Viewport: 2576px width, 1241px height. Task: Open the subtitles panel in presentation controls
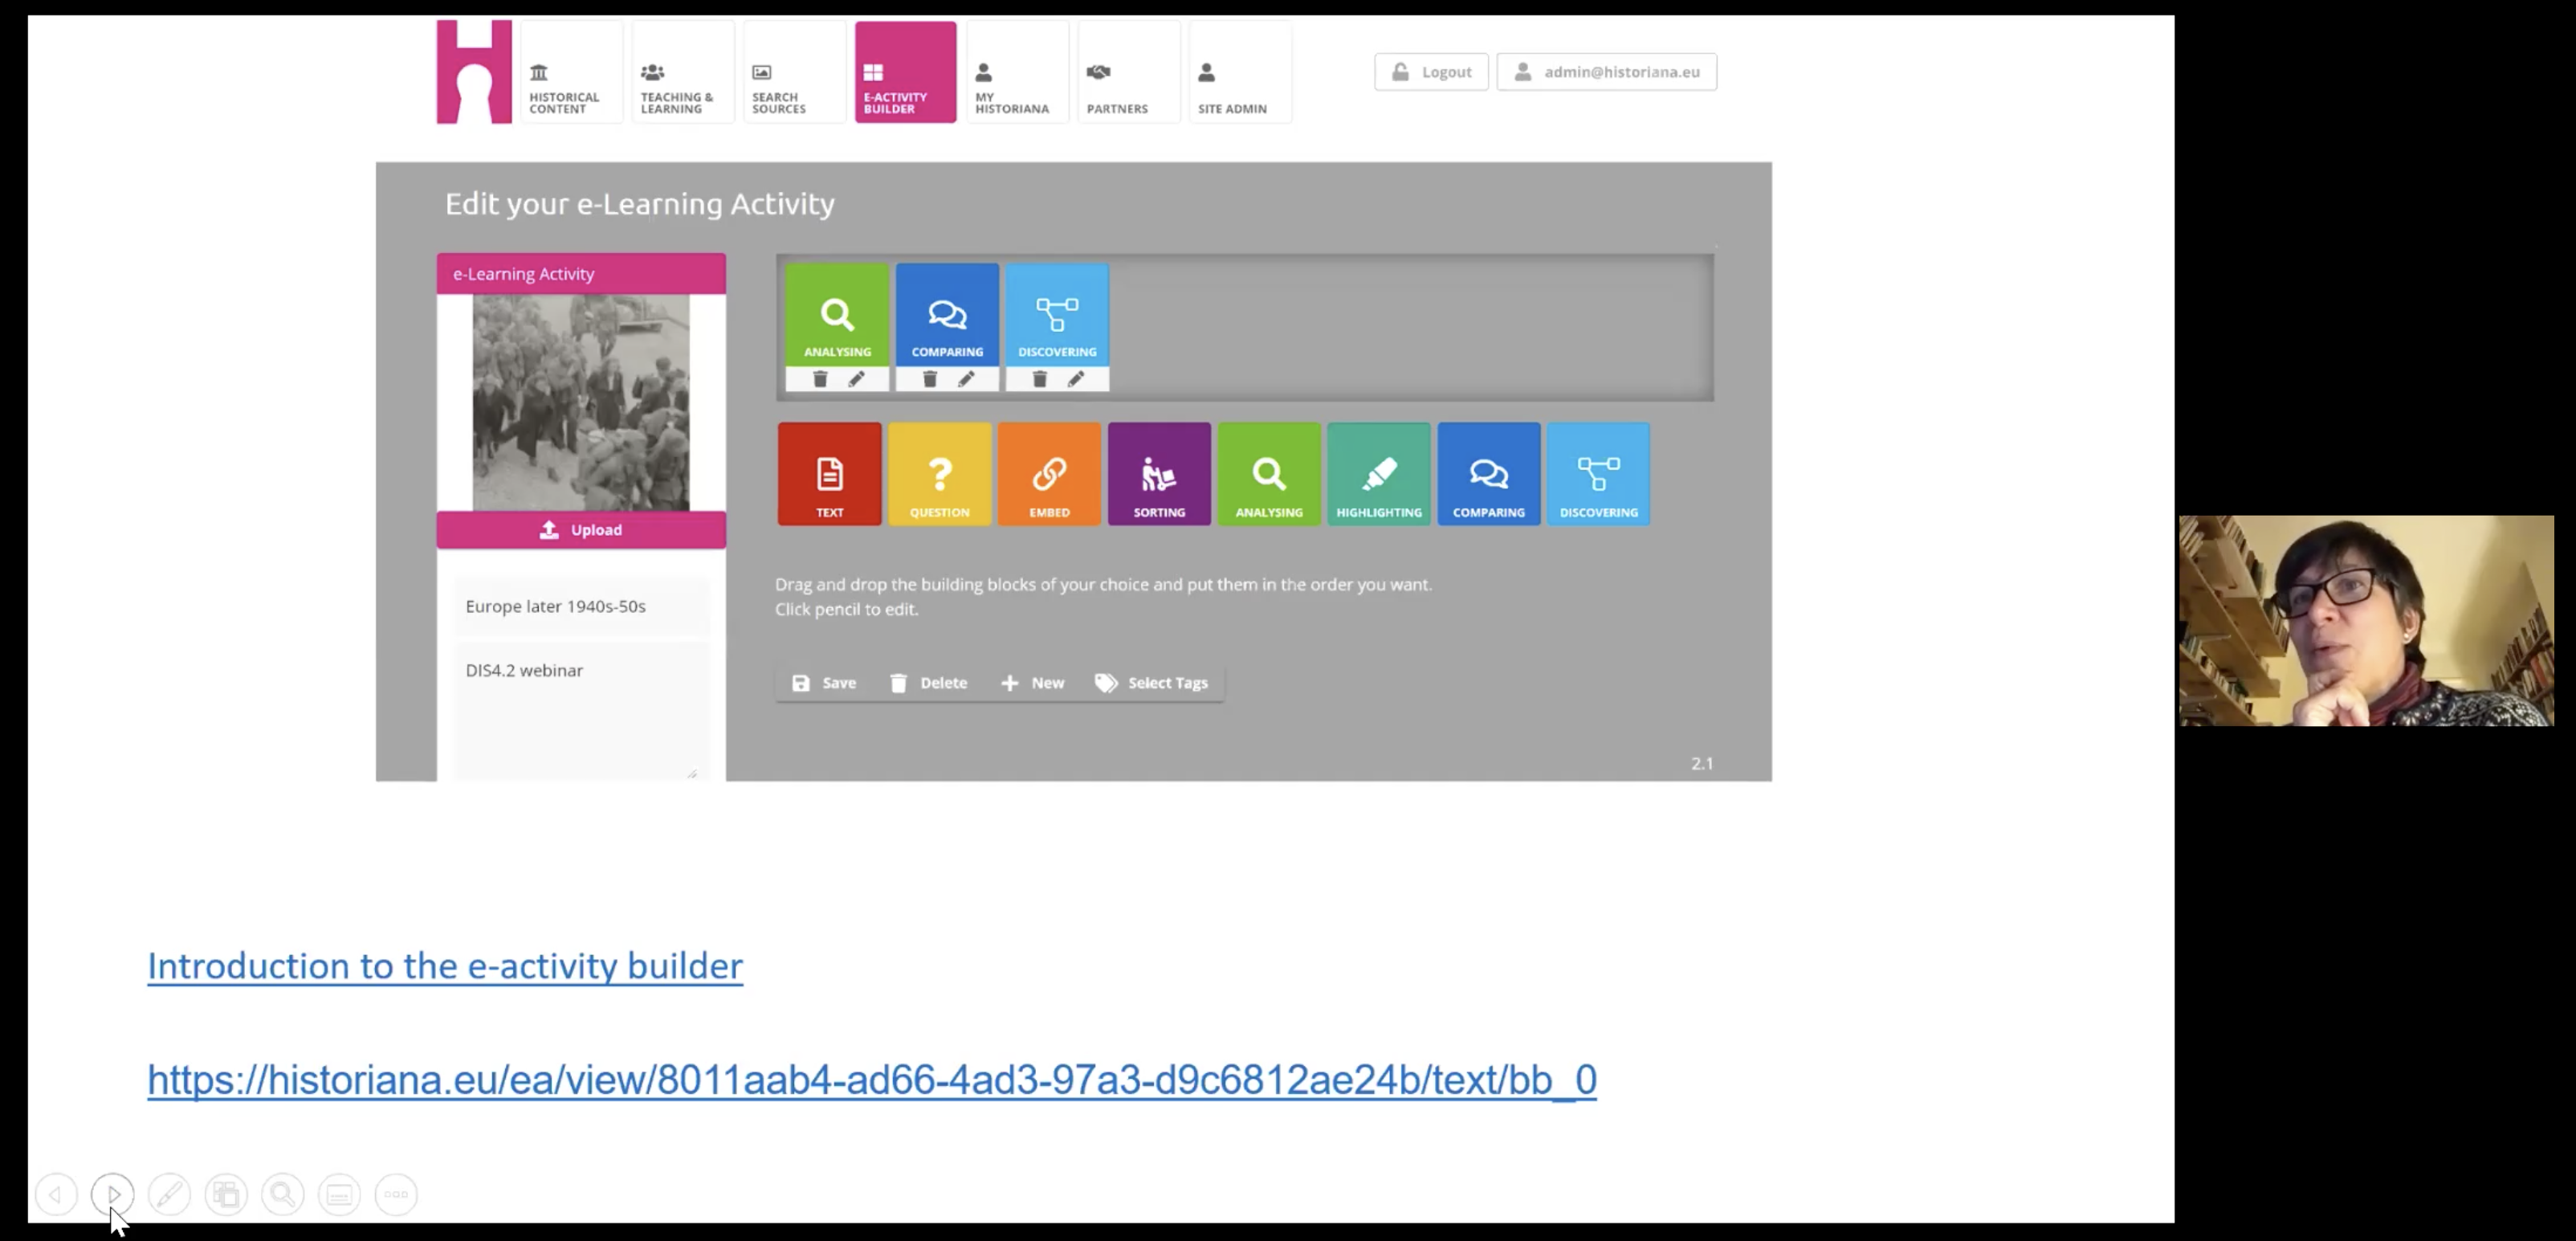[x=339, y=1194]
